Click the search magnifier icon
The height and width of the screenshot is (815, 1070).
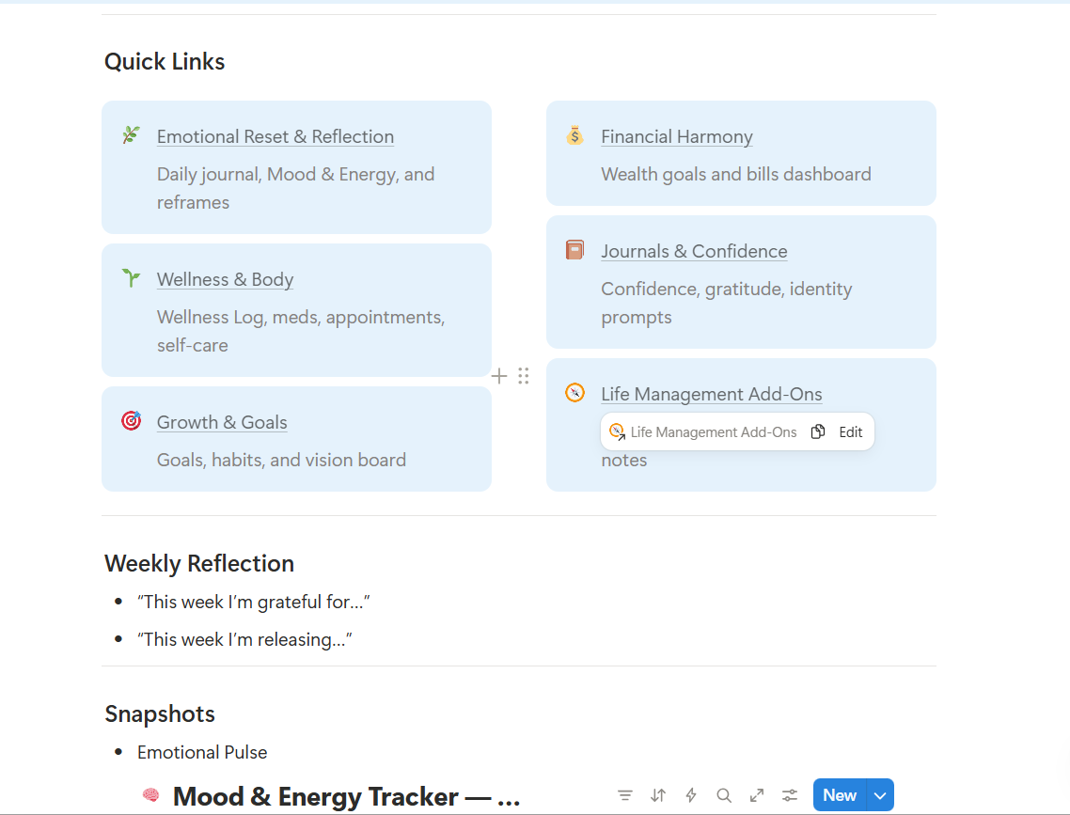click(724, 795)
